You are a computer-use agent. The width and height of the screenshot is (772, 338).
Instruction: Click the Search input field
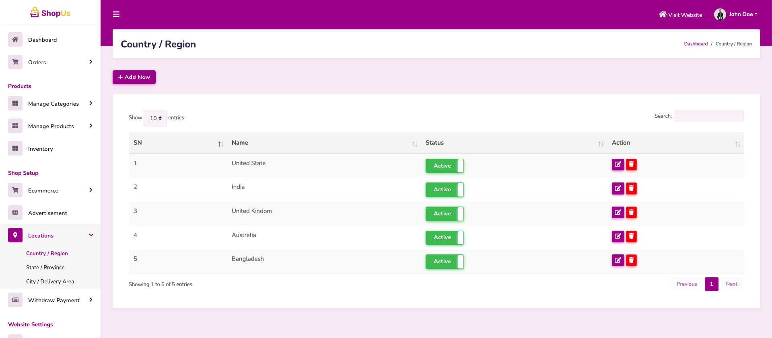click(709, 116)
